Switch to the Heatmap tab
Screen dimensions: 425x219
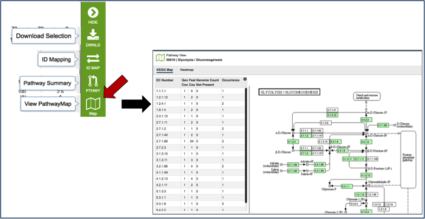(x=186, y=70)
